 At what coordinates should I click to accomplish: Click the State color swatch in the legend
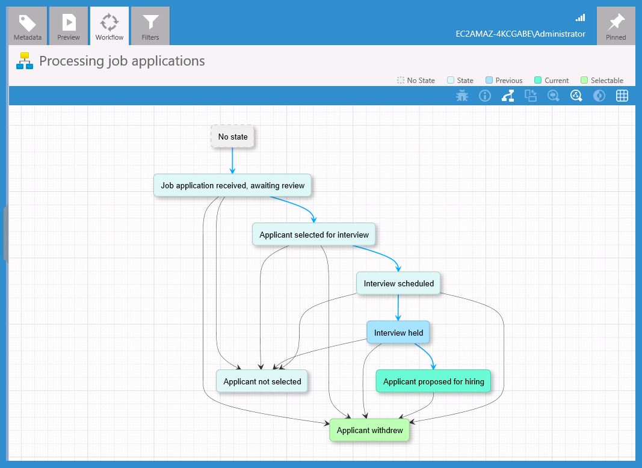pyautogui.click(x=449, y=79)
